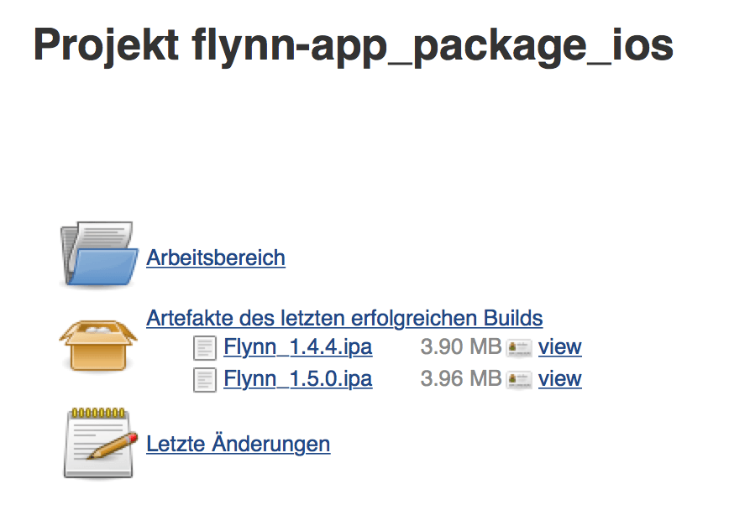This screenshot has height=510, width=729.
Task: Click the 3.96 MB file size text
Action: point(460,379)
